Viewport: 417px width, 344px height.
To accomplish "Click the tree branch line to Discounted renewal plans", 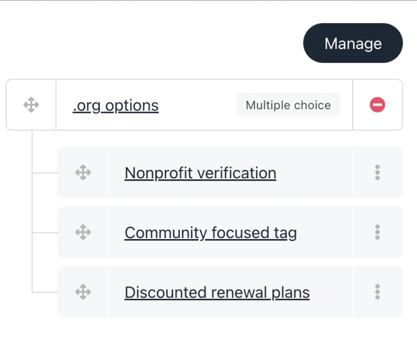I will coord(45,292).
